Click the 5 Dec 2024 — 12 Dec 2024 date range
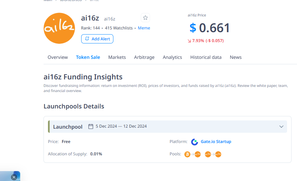The height and width of the screenshot is (181, 297). [x=121, y=126]
